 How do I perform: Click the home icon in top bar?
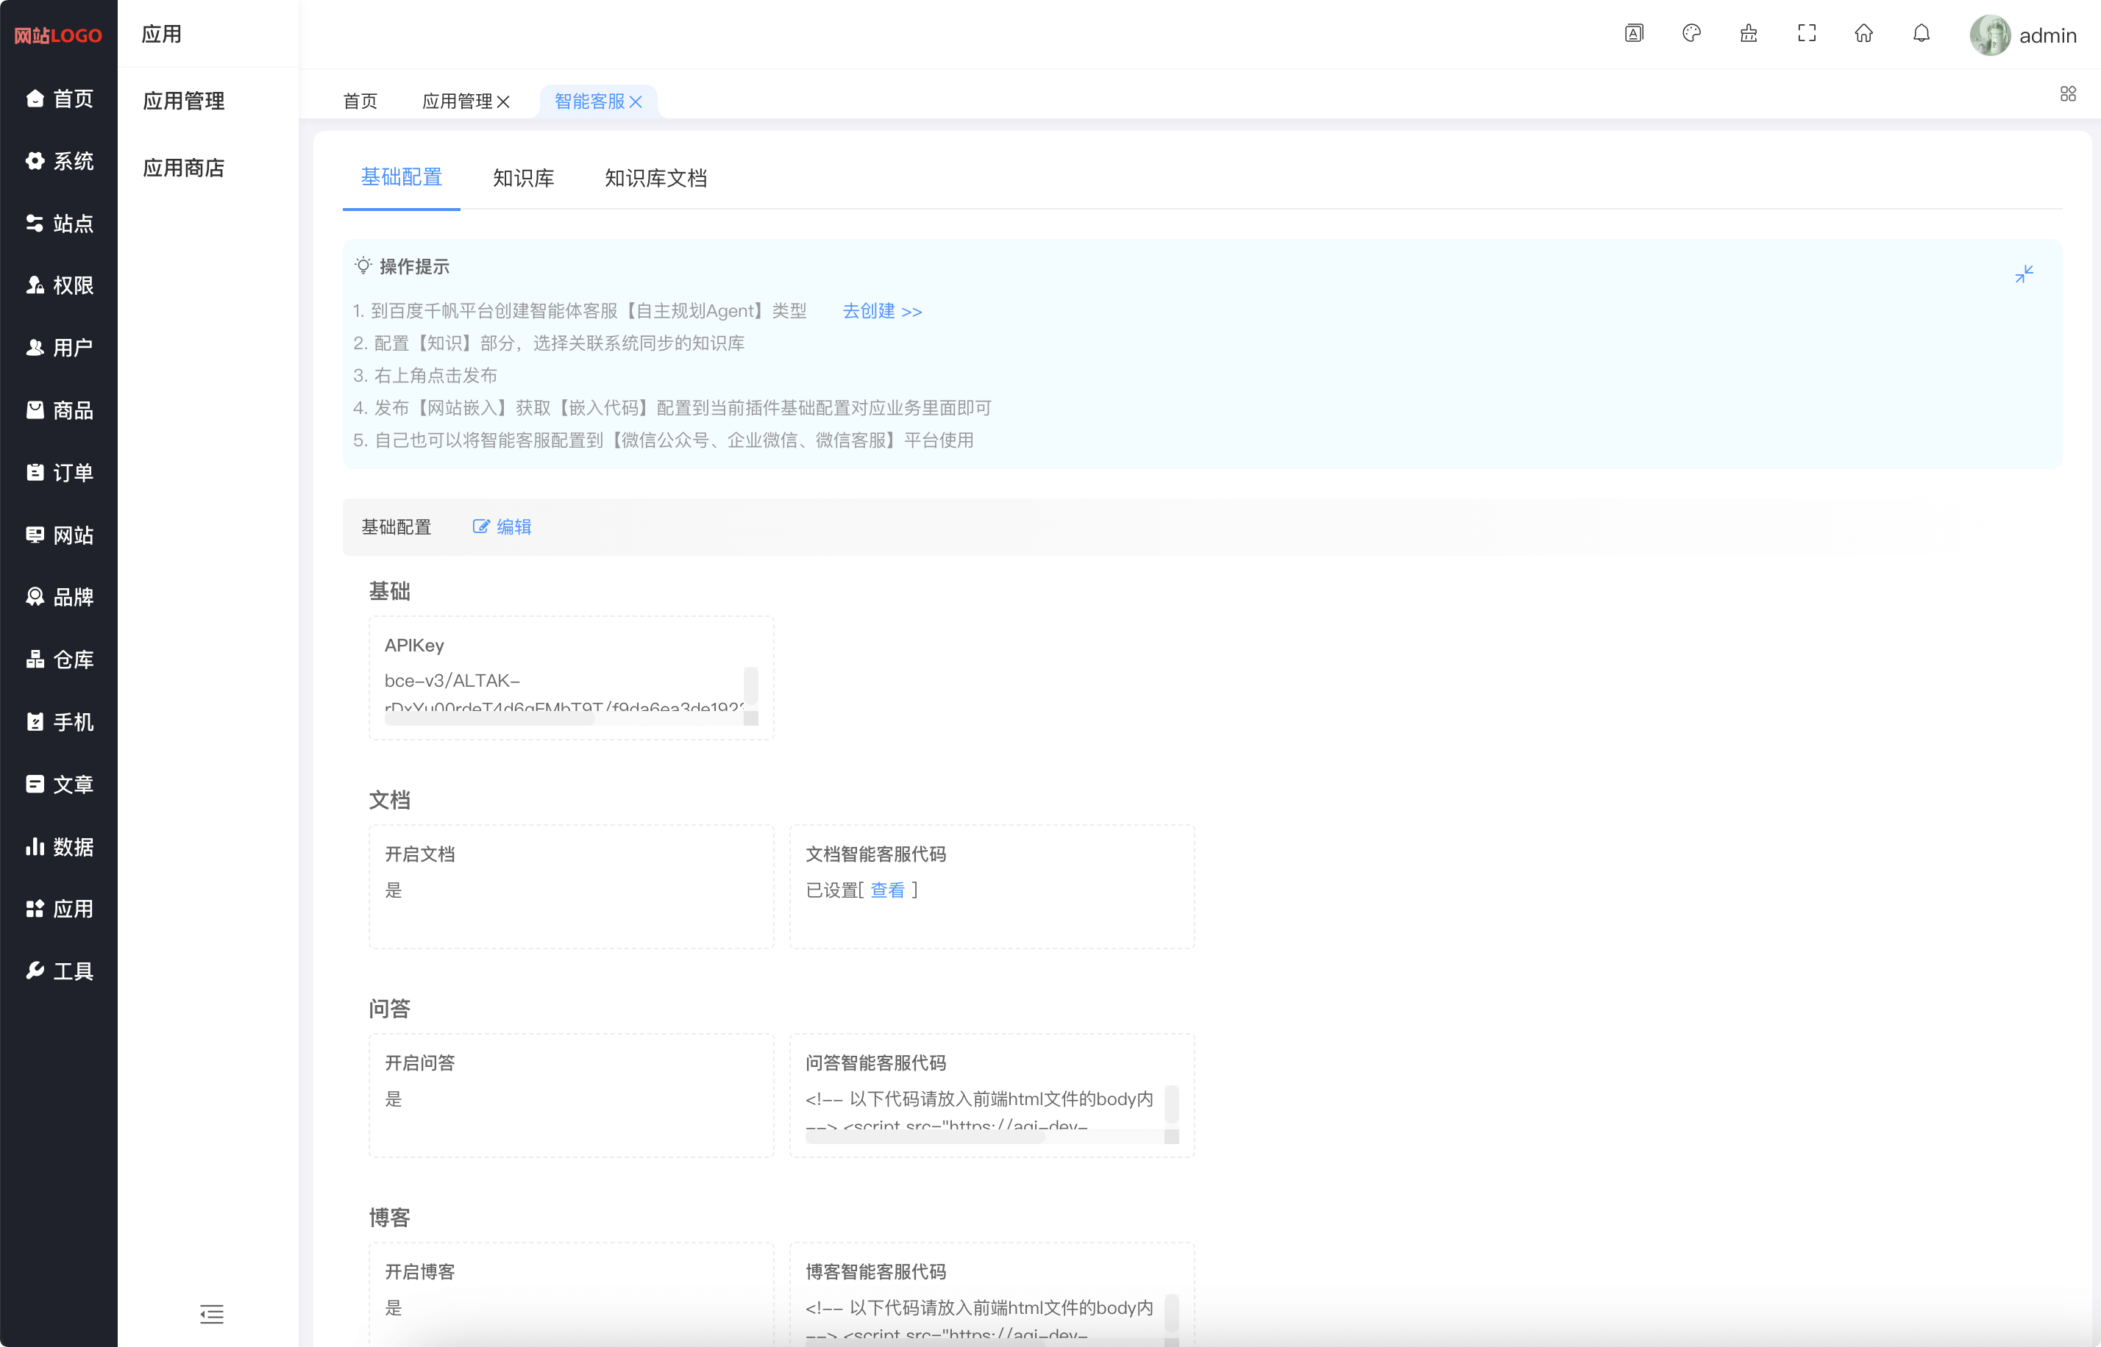click(x=1863, y=33)
